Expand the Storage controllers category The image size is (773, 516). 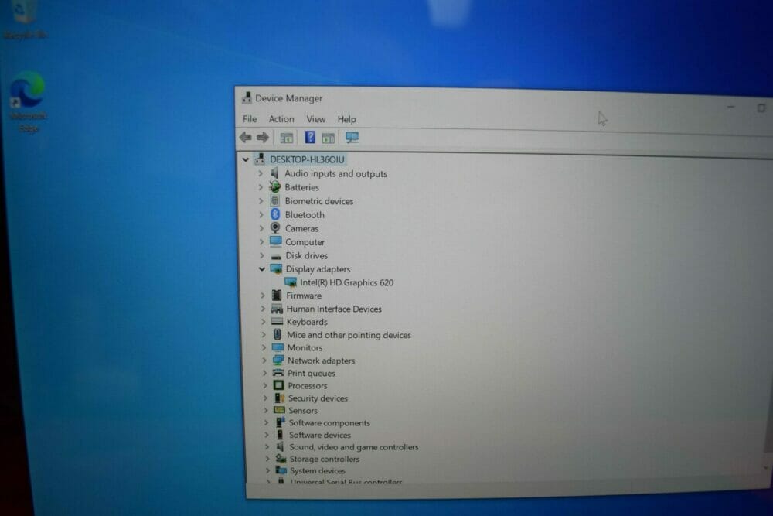click(x=267, y=459)
